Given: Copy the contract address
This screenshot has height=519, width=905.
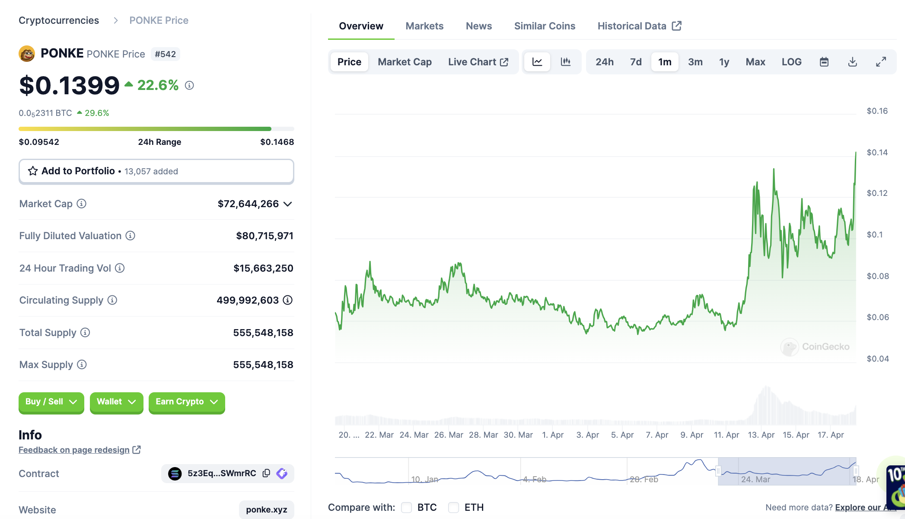Looking at the screenshot, I should pyautogui.click(x=266, y=473).
